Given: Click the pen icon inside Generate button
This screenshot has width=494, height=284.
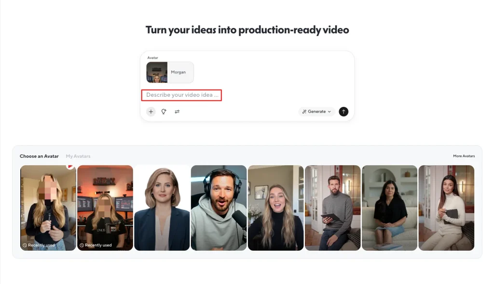Looking at the screenshot, I should point(304,111).
